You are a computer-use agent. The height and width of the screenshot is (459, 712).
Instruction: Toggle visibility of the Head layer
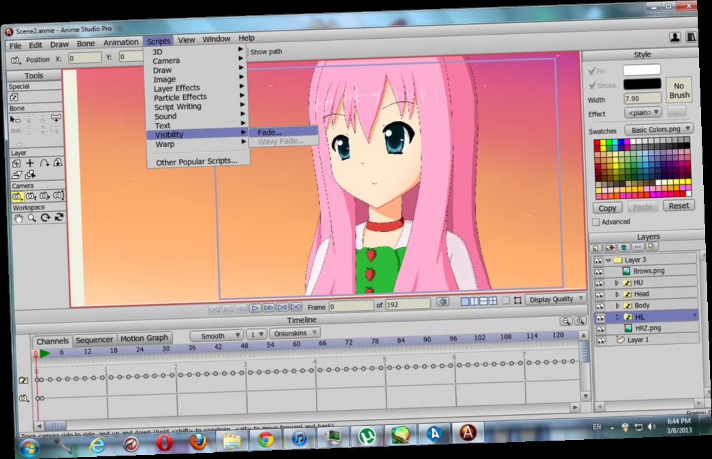600,295
